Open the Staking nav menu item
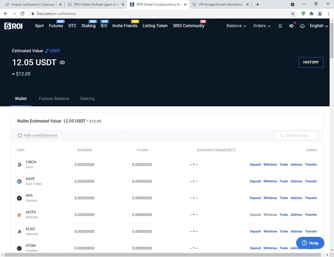Image resolution: width=334 pixels, height=257 pixels. 88,26
